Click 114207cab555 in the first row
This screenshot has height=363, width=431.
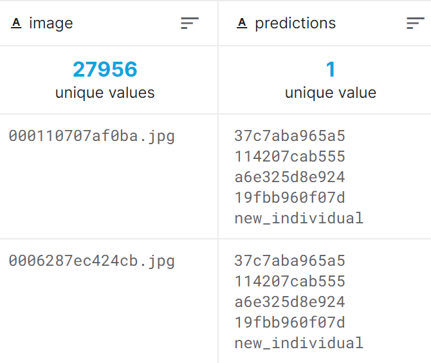289,156
